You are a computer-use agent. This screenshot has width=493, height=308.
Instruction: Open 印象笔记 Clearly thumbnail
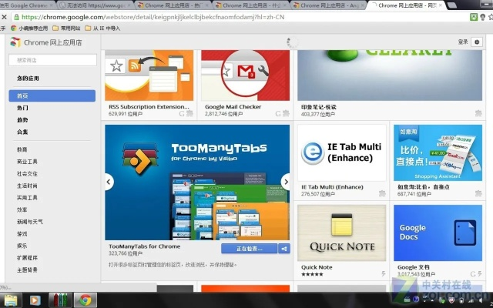390,75
